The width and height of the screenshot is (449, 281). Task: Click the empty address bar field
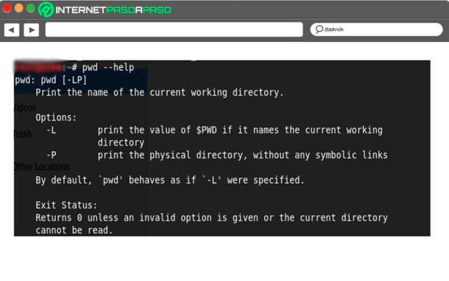[x=174, y=29]
